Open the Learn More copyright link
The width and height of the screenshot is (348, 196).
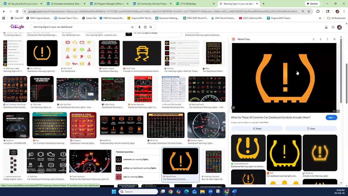click(264, 122)
